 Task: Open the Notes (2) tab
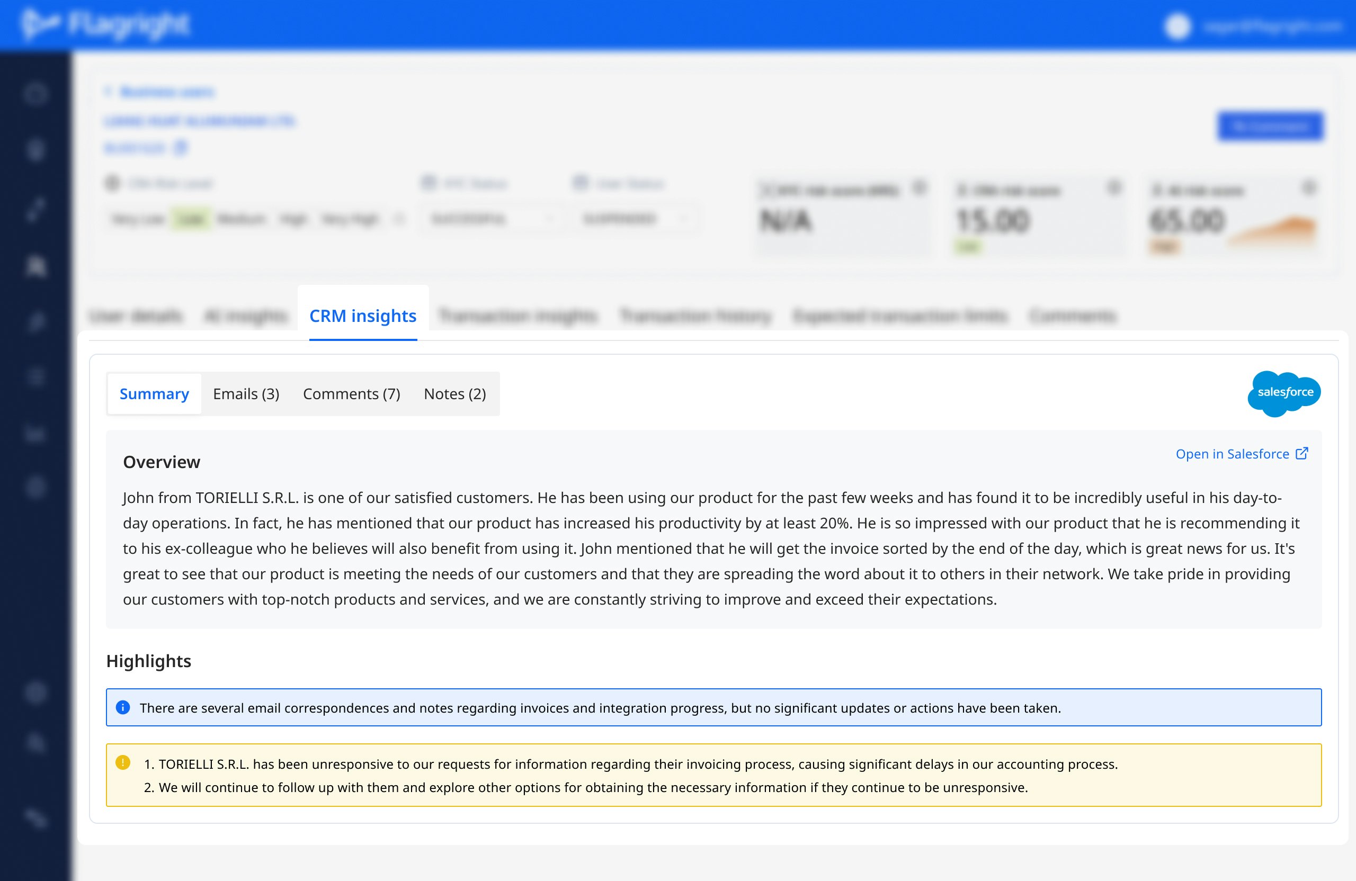tap(454, 394)
